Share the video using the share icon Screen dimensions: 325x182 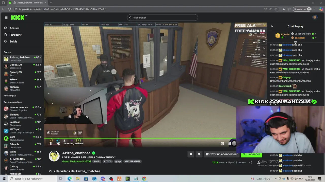251,163
